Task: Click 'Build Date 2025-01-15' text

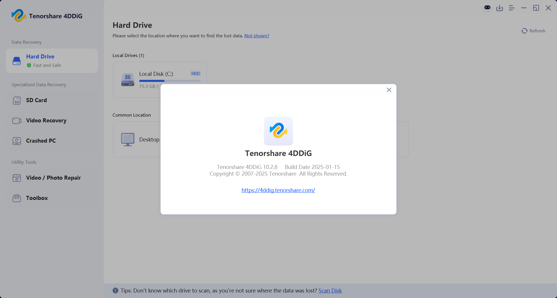Action: [312, 167]
